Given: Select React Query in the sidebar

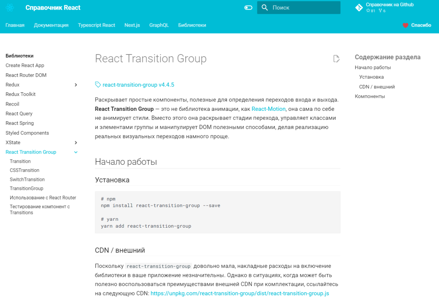Looking at the screenshot, I should [19, 113].
